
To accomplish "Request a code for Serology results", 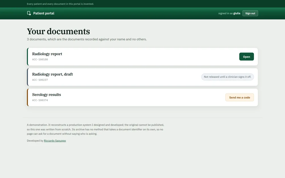I will tap(240, 97).
